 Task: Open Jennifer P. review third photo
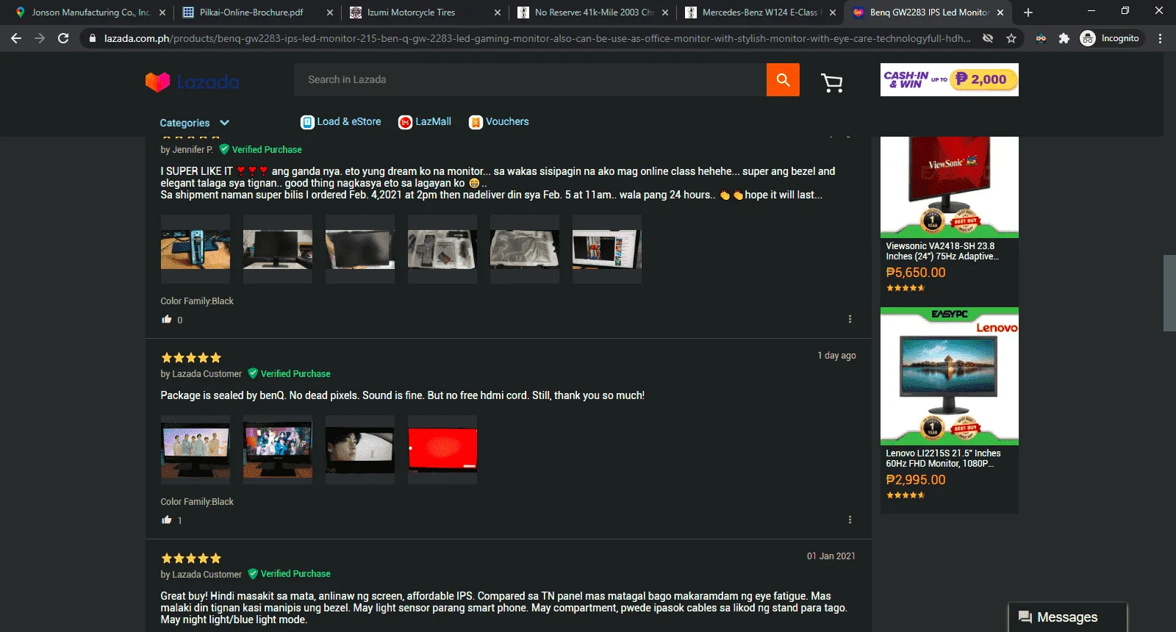[360, 249]
